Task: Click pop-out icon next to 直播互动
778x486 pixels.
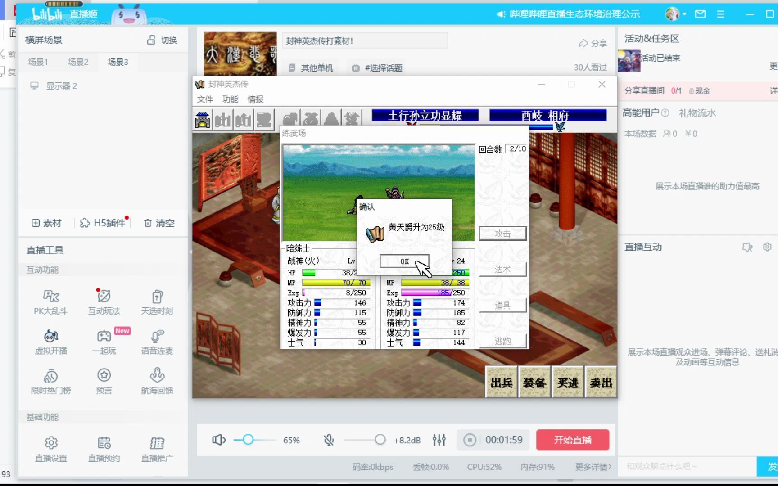Action: coord(747,247)
